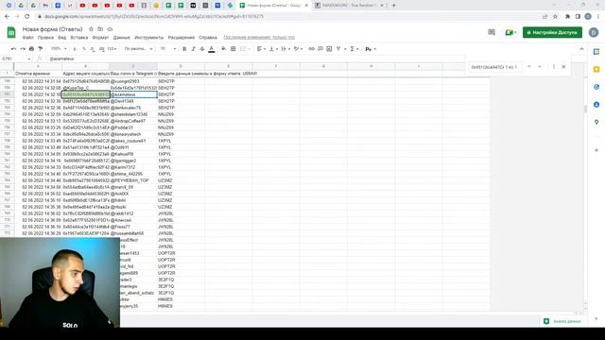The width and height of the screenshot is (605, 340).
Task: Close the find in sheet box
Action: click(563, 67)
